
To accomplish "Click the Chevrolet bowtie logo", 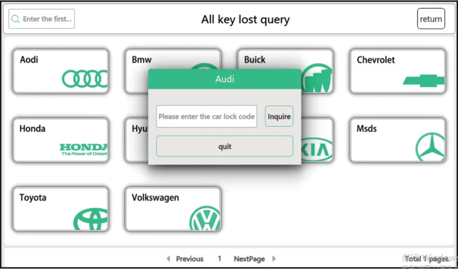I will [x=424, y=81].
